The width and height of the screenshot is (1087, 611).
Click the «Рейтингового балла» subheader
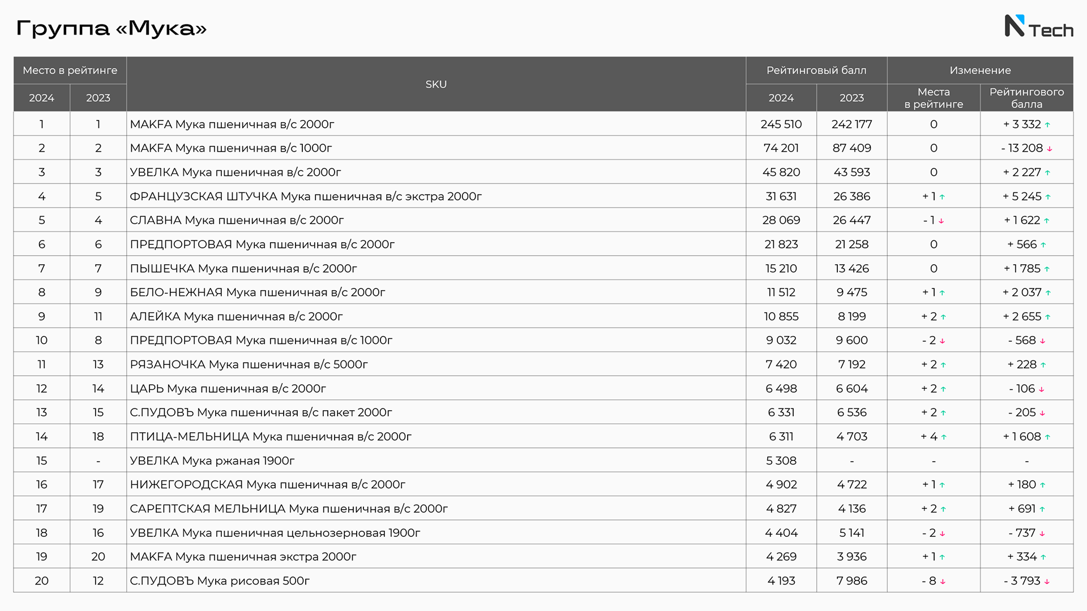(1026, 98)
